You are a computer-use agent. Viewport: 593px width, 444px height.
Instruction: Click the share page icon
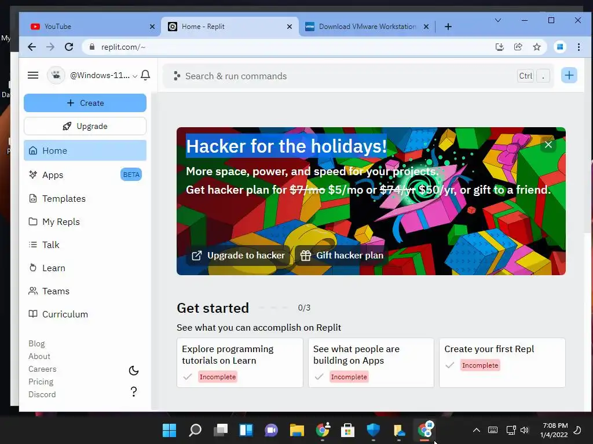[518, 47]
